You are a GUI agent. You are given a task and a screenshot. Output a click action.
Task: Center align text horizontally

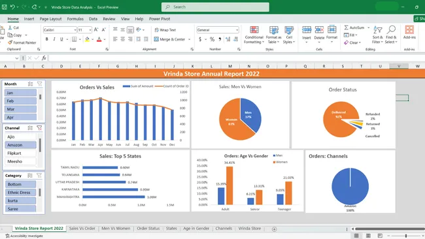click(x=123, y=39)
